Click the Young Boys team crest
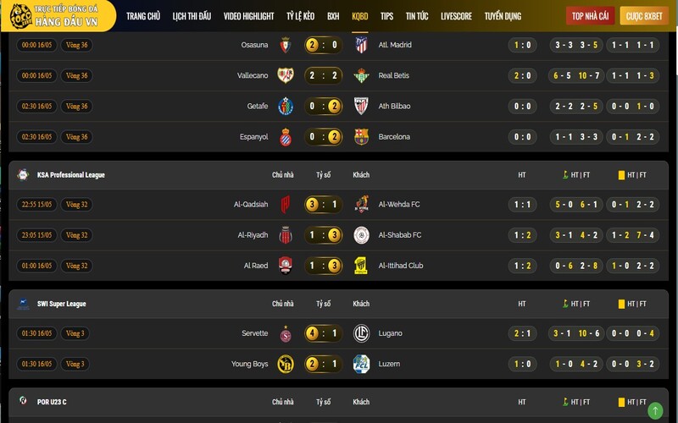 coord(286,365)
